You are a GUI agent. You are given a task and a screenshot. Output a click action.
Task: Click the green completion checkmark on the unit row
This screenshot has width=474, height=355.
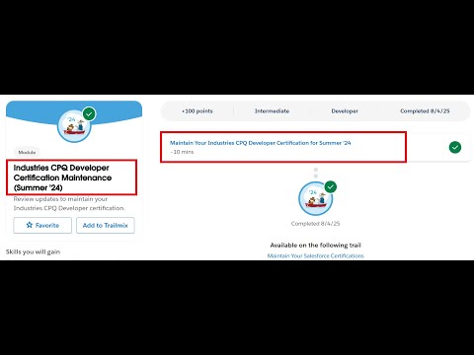pos(455,147)
